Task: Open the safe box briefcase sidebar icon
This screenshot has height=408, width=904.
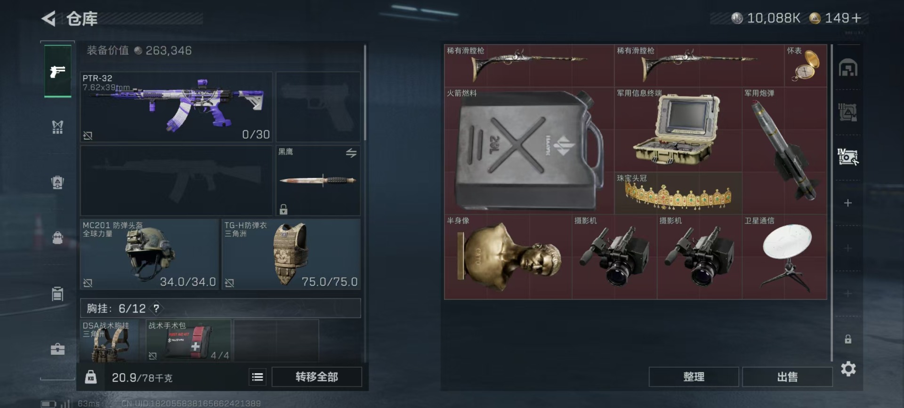Action: (57, 349)
